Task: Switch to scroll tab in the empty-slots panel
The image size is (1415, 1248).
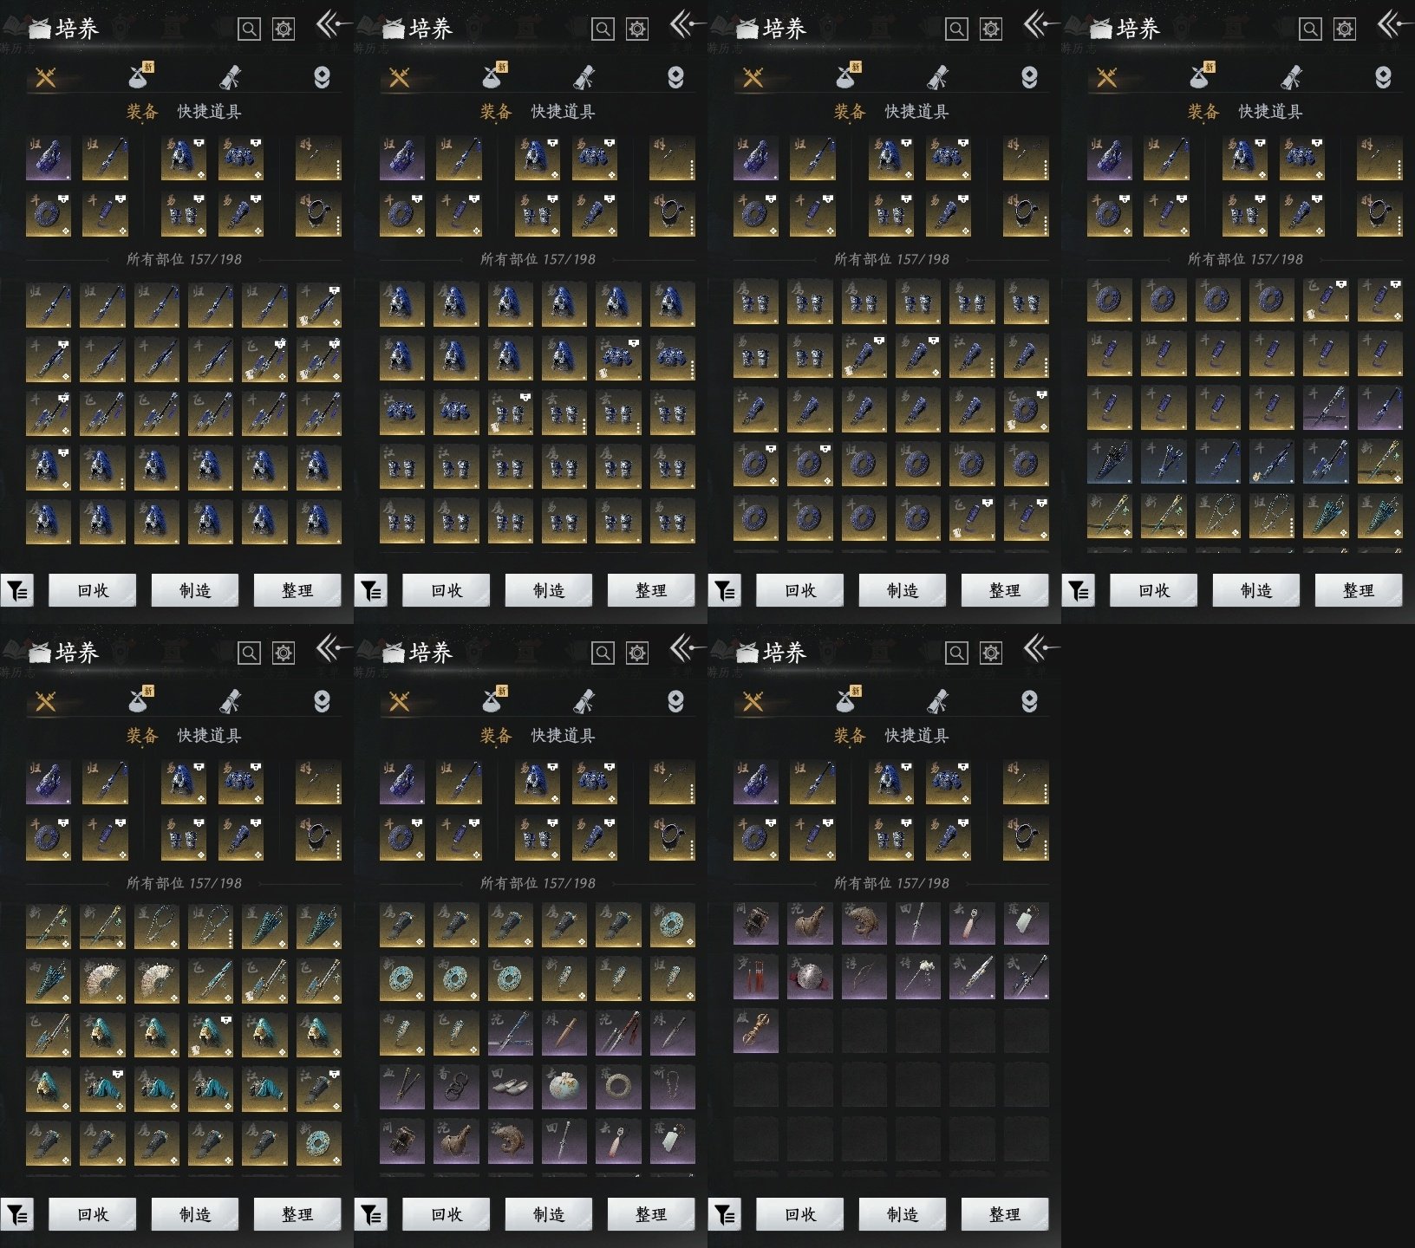Action: [x=937, y=701]
